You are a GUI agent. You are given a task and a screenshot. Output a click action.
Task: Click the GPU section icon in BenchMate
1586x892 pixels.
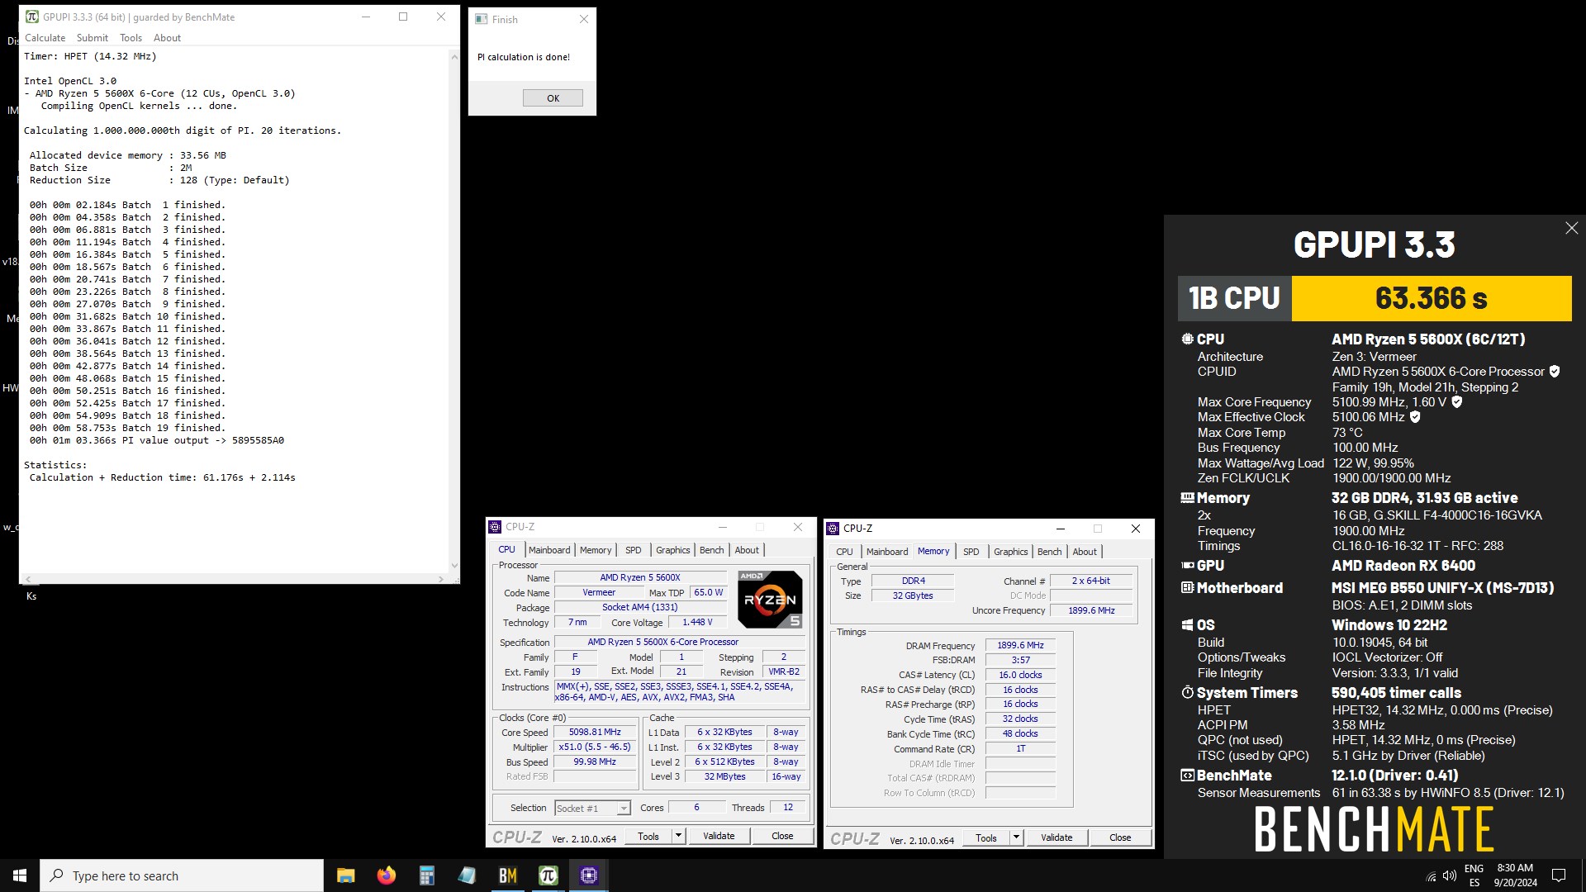click(x=1187, y=566)
